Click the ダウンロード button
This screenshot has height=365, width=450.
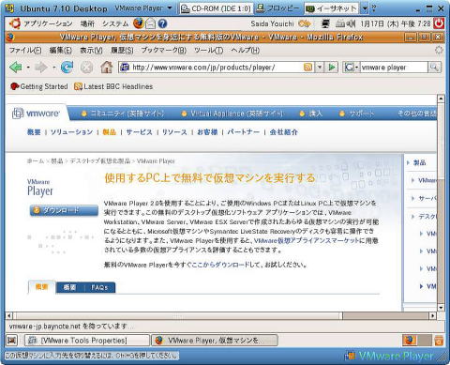coord(64,210)
